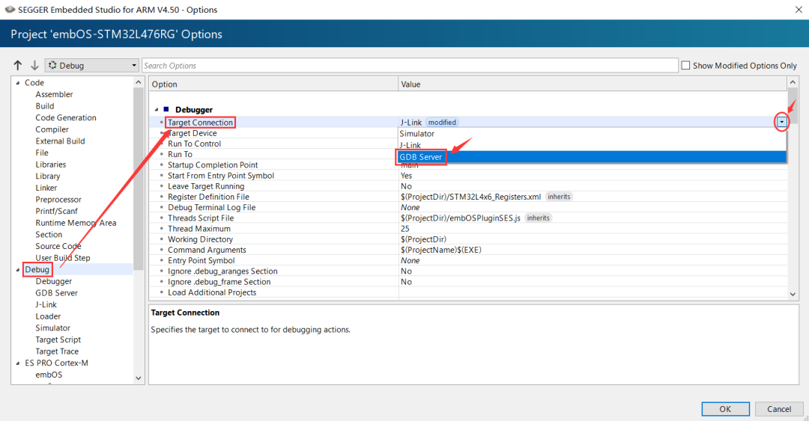Screen dimensions: 809x421
Task: Select User Build Step tree item
Action: pos(63,258)
